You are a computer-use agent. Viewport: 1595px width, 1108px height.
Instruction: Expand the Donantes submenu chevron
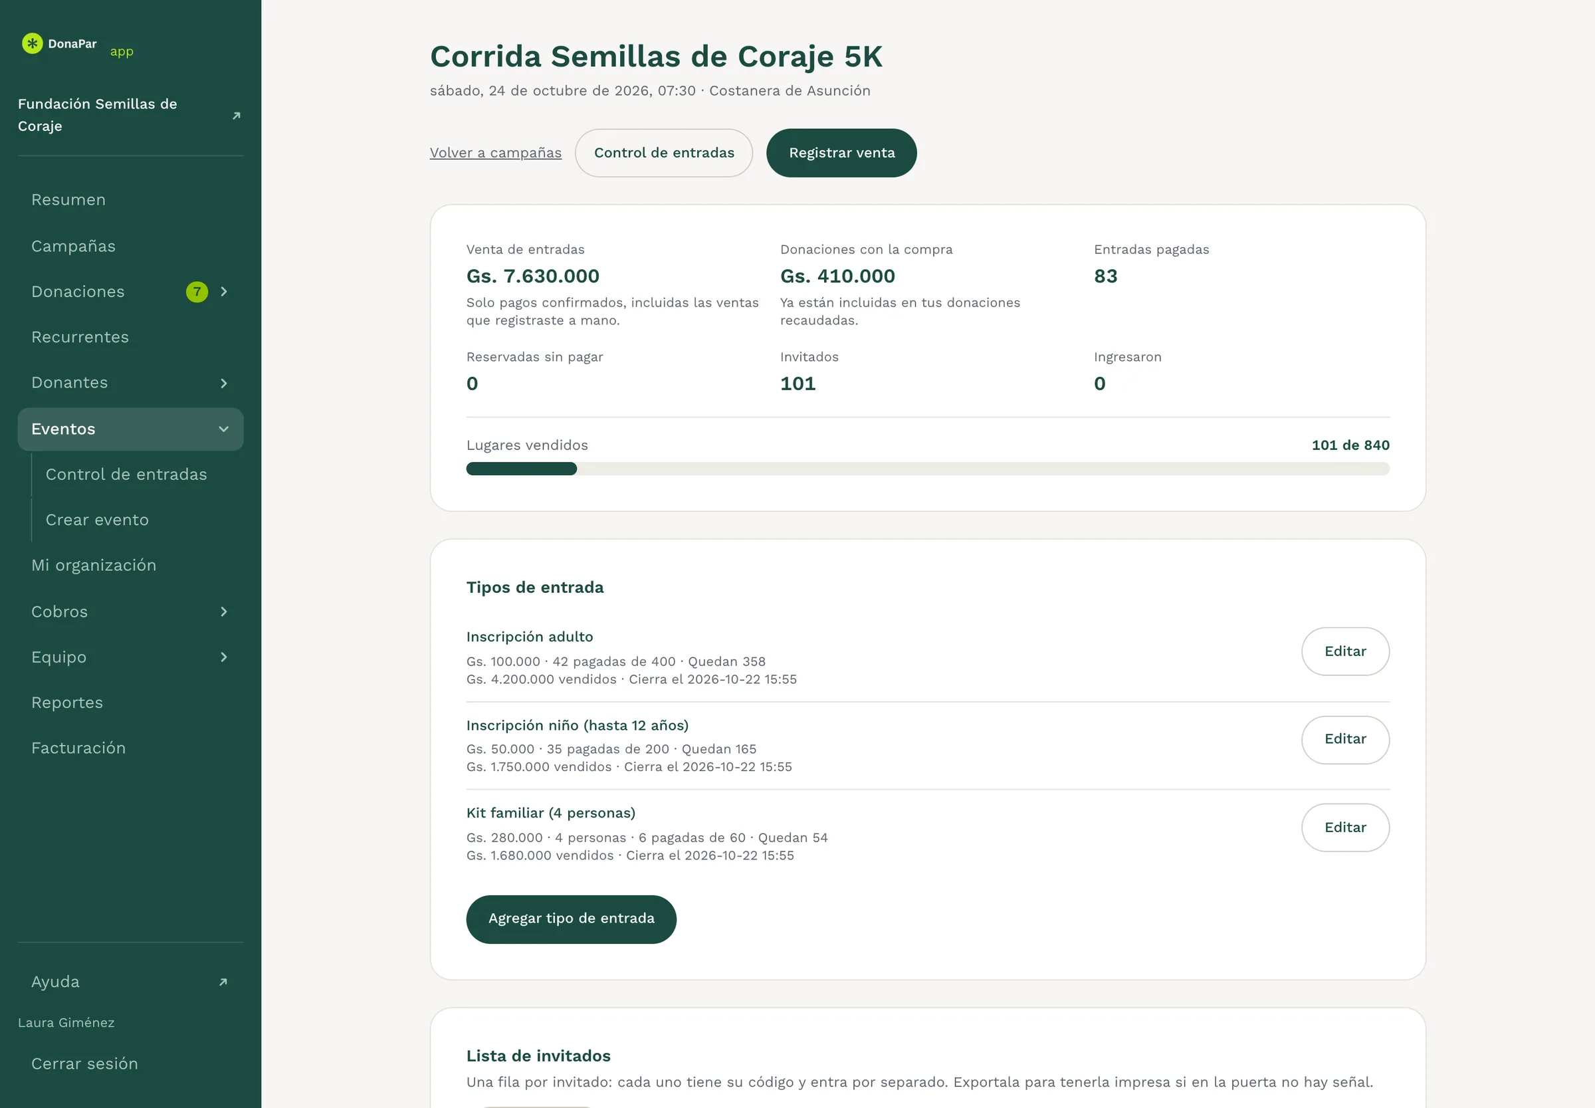pyautogui.click(x=223, y=384)
